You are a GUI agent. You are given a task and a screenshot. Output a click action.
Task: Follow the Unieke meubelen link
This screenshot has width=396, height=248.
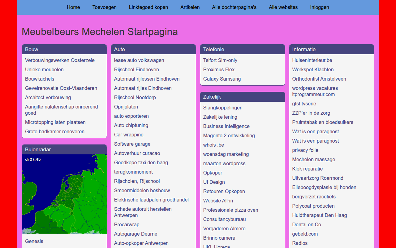coord(44,69)
